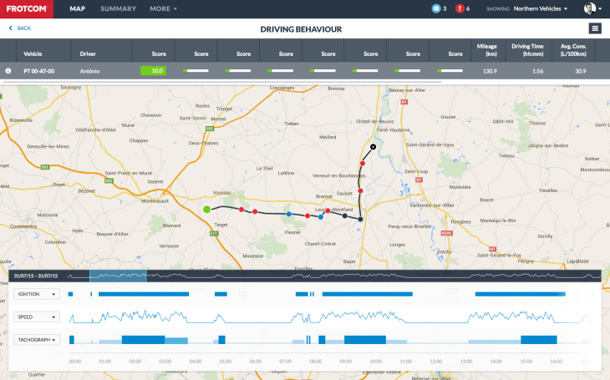The width and height of the screenshot is (610, 380).
Task: Open the TACHOGRAPH dropdown
Action: pyautogui.click(x=37, y=340)
